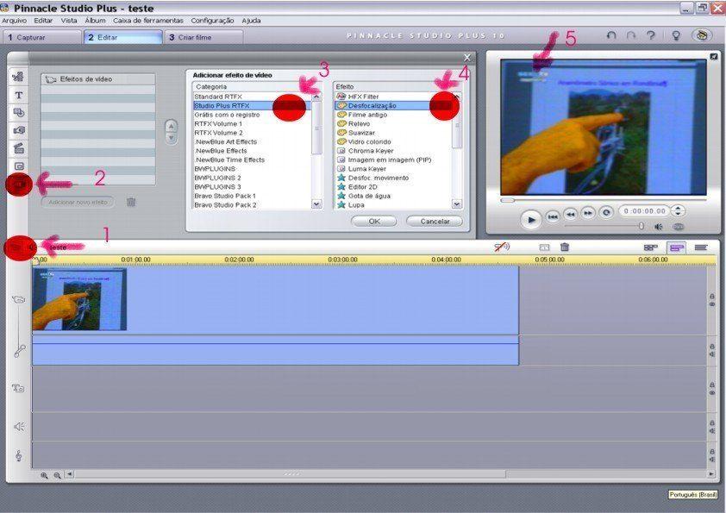Click the Undo arrow icon
The height and width of the screenshot is (513, 726).
click(x=611, y=36)
